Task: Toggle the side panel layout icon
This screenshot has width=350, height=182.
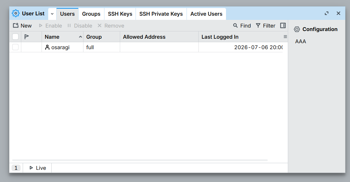Action: [x=283, y=25]
